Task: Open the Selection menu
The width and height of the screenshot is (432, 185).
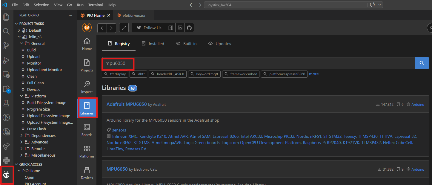Action: [41, 5]
